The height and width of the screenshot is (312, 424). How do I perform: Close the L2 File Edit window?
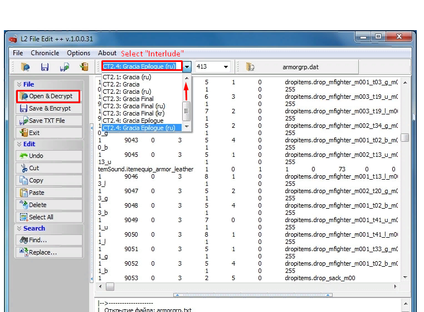pos(399,37)
